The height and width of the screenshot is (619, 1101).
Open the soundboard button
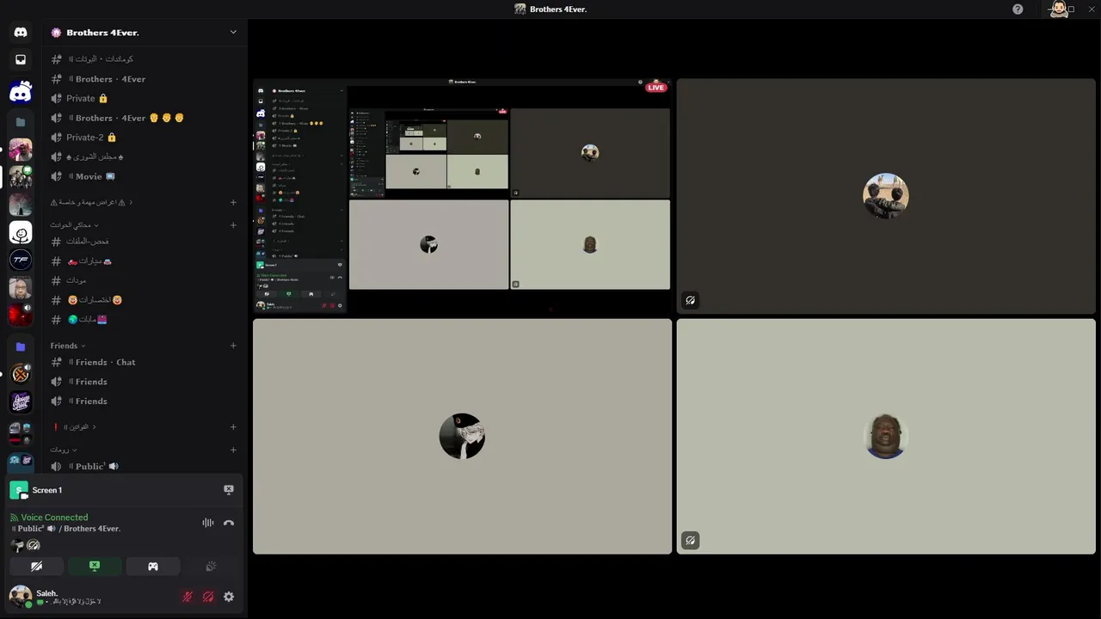pos(211,567)
